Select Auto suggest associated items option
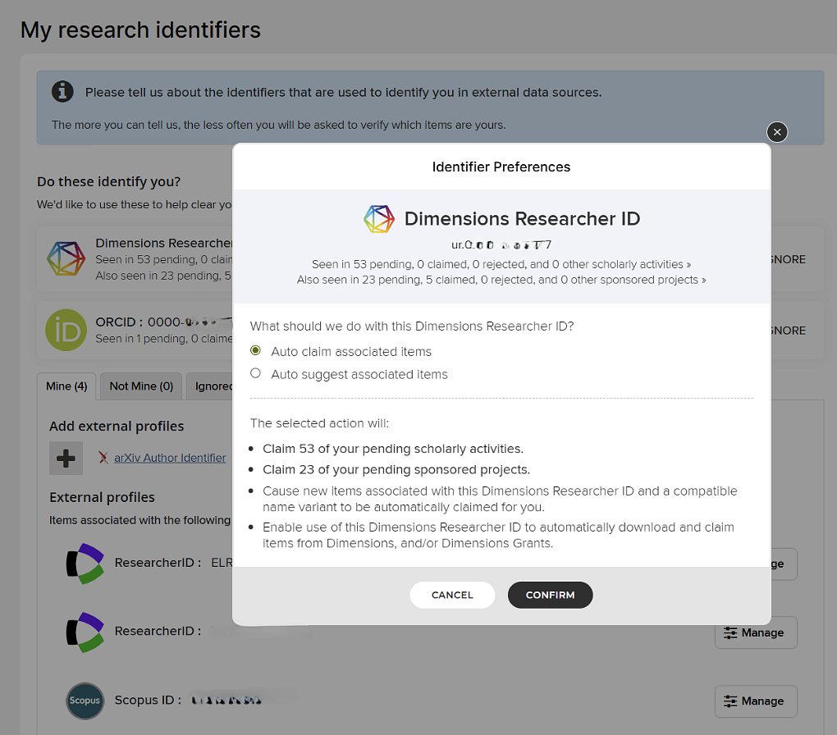This screenshot has width=837, height=735. click(255, 374)
